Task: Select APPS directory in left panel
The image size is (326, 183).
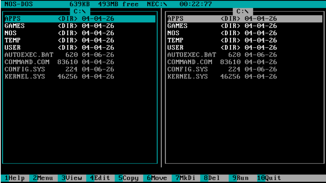Action: click(80, 19)
